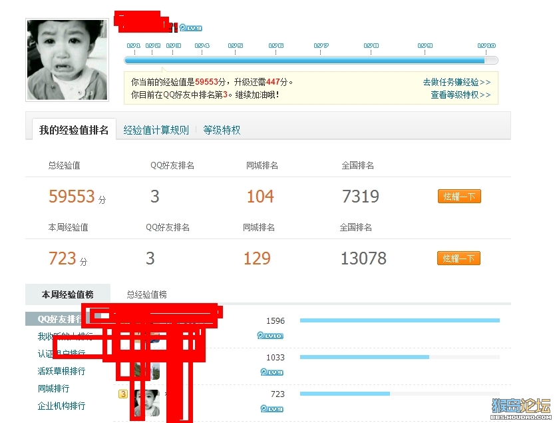Click the LV6 marker on level bar

click(x=276, y=46)
